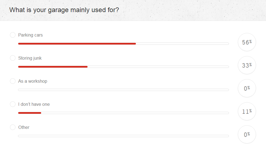This screenshot has height=147, width=266.
Task: Click the red 'Storing junk' result bar
Action: [x=53, y=67]
